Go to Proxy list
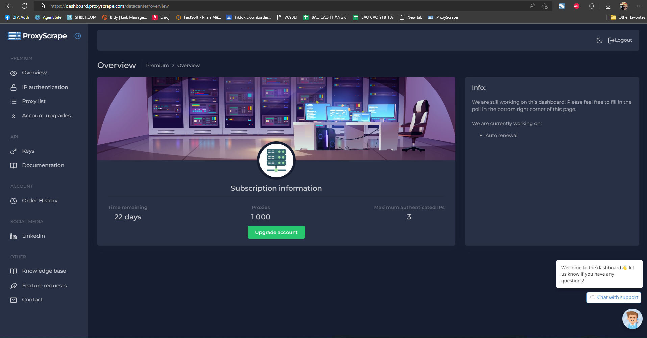This screenshot has height=338, width=647. pos(34,101)
